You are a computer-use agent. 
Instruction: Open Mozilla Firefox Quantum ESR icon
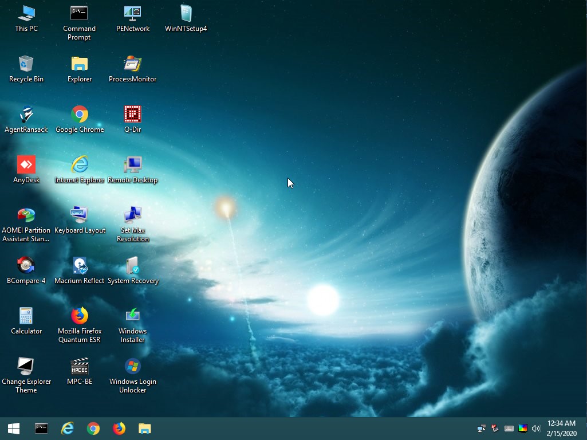click(x=80, y=325)
